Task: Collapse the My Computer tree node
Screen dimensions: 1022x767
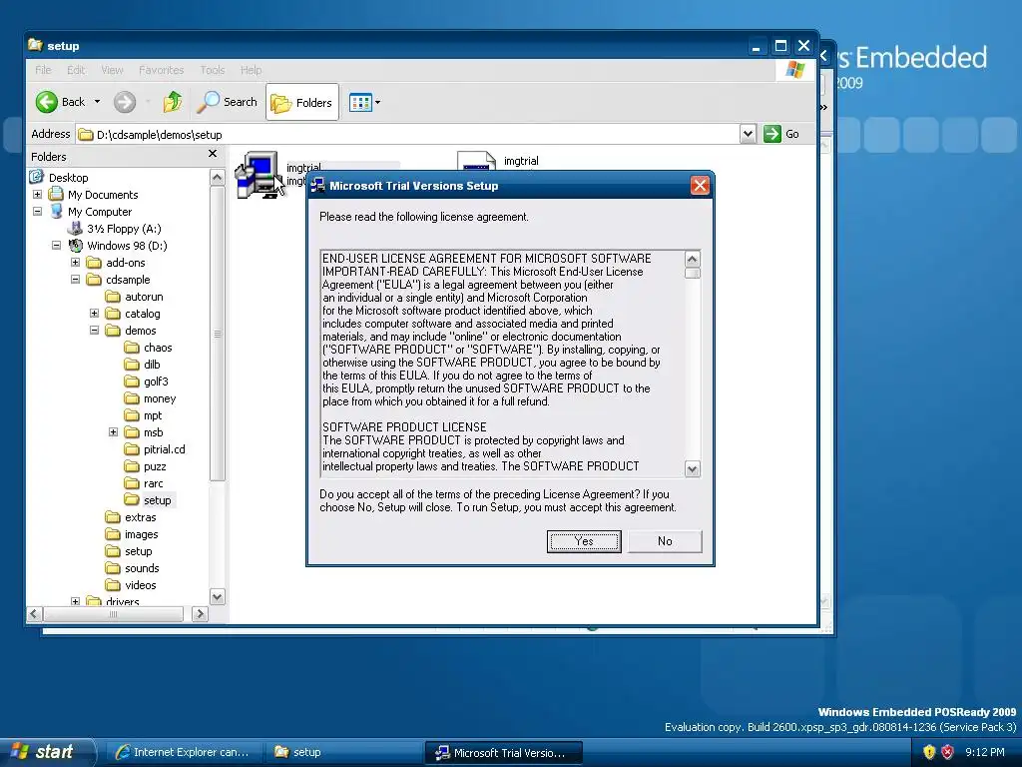Action: [37, 212]
